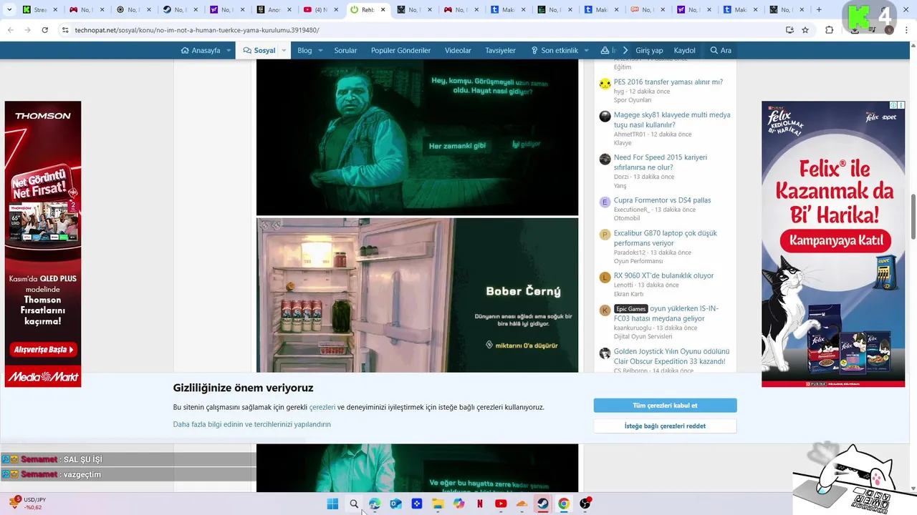917x515 pixels.
Task: Open the Ara search button
Action: pos(721,51)
